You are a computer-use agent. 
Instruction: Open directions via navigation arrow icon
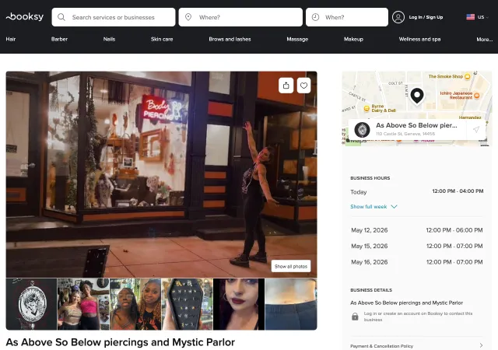(475, 129)
